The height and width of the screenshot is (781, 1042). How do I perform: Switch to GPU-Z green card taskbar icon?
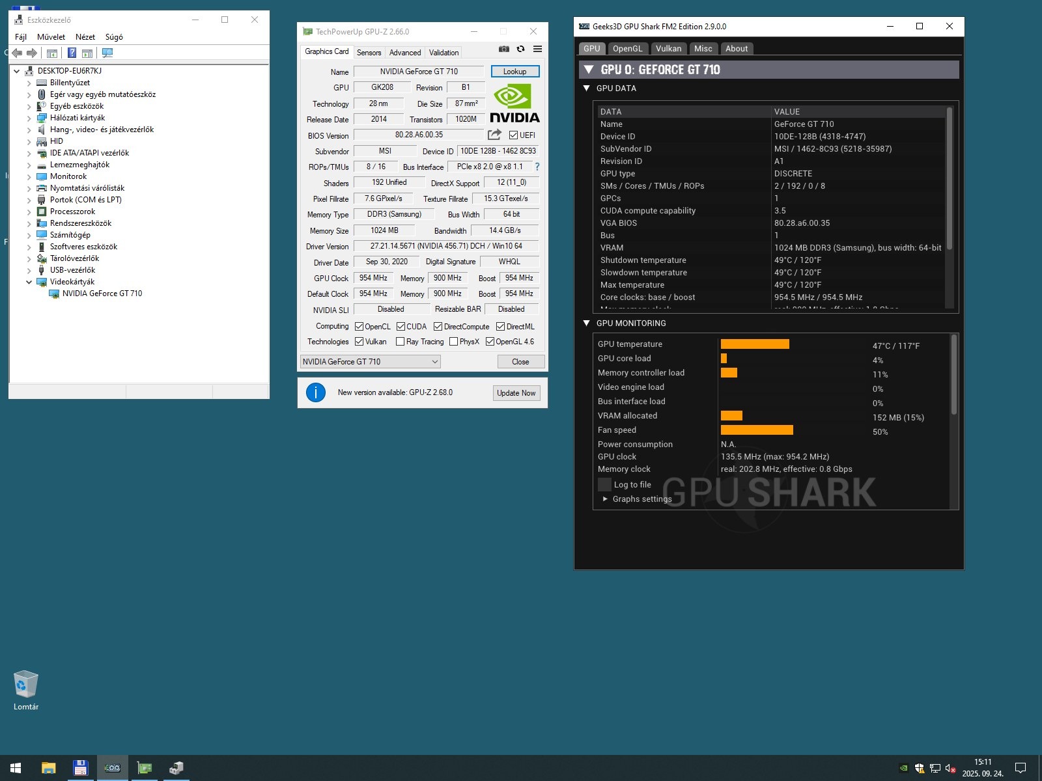click(x=145, y=768)
